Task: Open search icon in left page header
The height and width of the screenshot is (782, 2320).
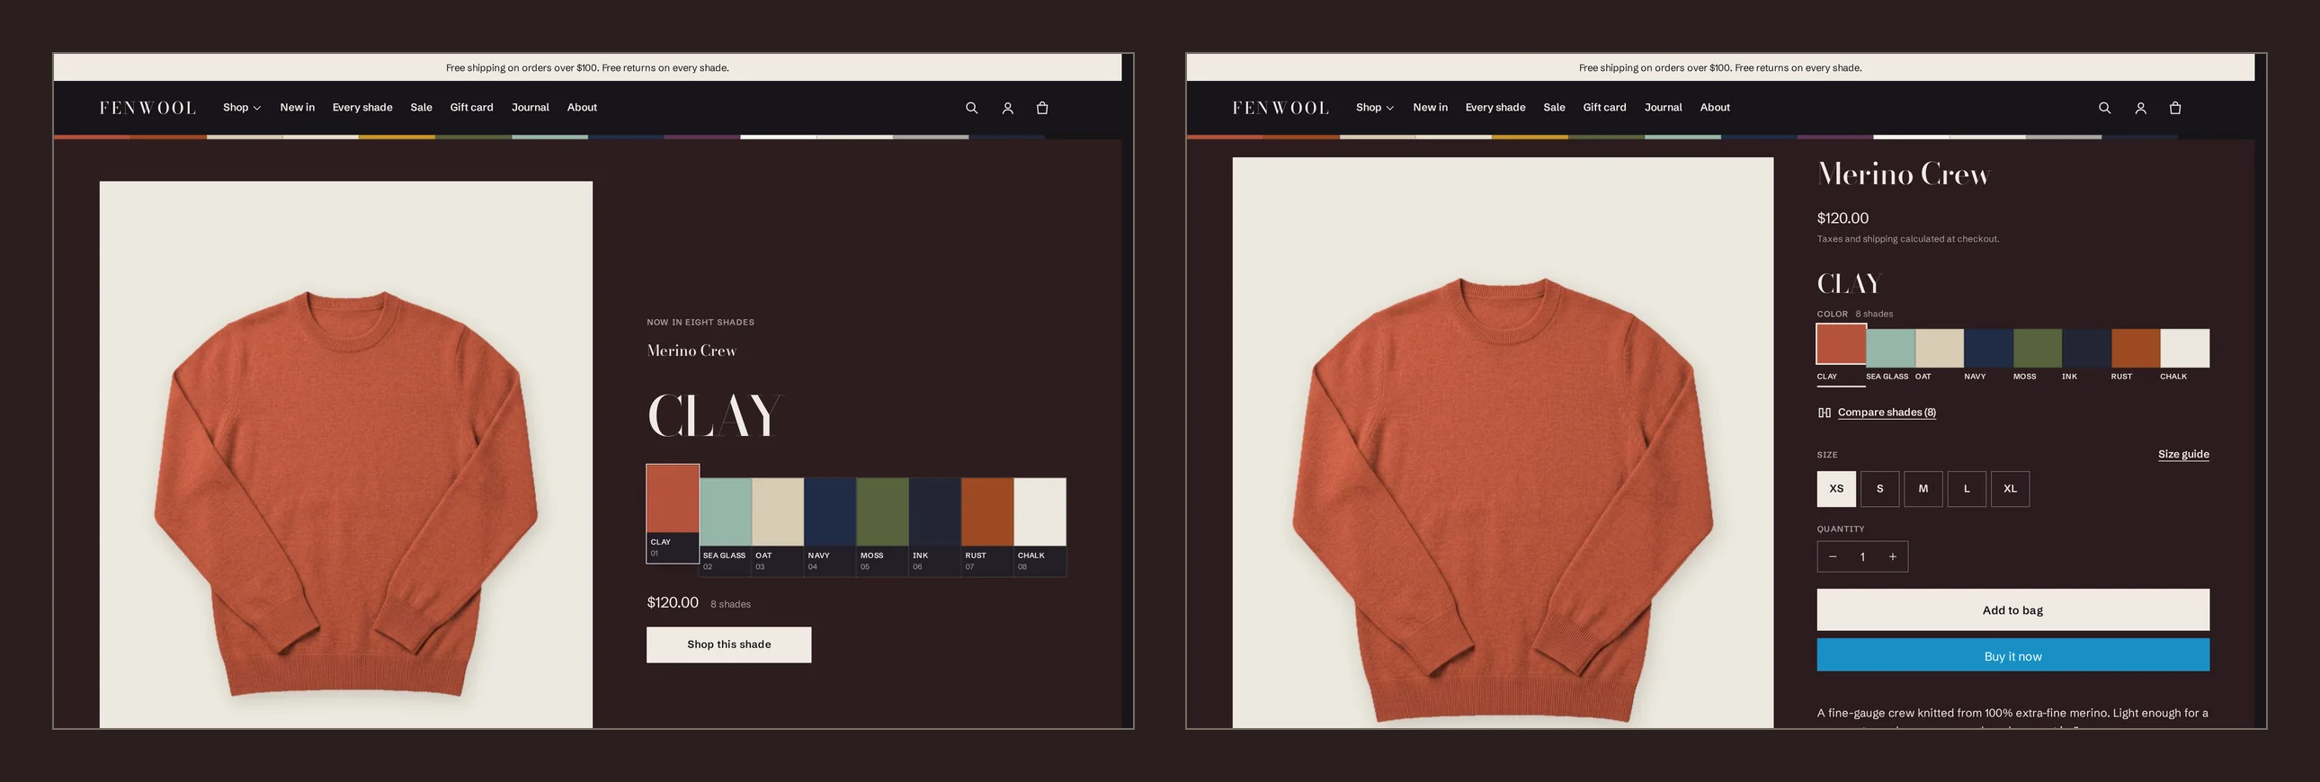Action: point(971,108)
